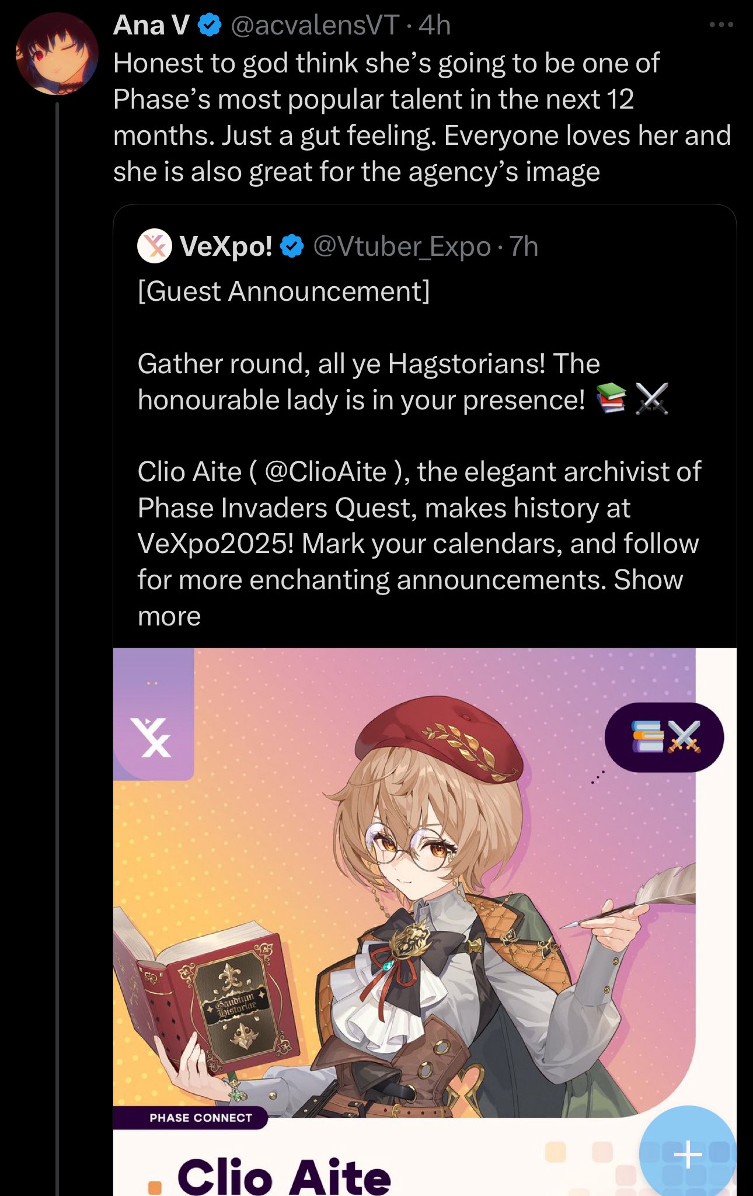Tap the @ClioAite mention
Screen dimensions: 753x1196
(x=326, y=472)
